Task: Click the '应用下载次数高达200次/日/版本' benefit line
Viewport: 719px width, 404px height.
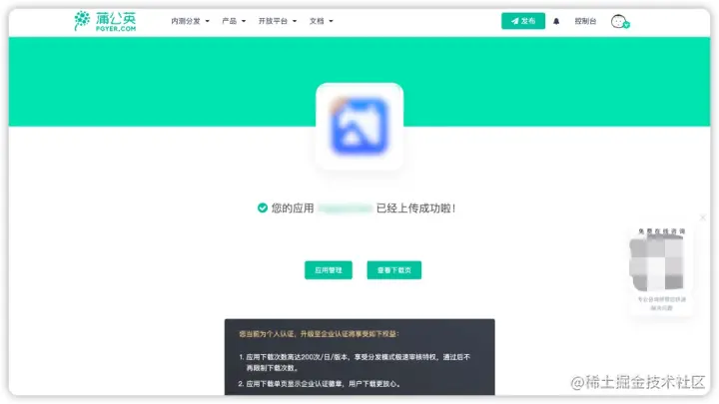Action: point(355,362)
